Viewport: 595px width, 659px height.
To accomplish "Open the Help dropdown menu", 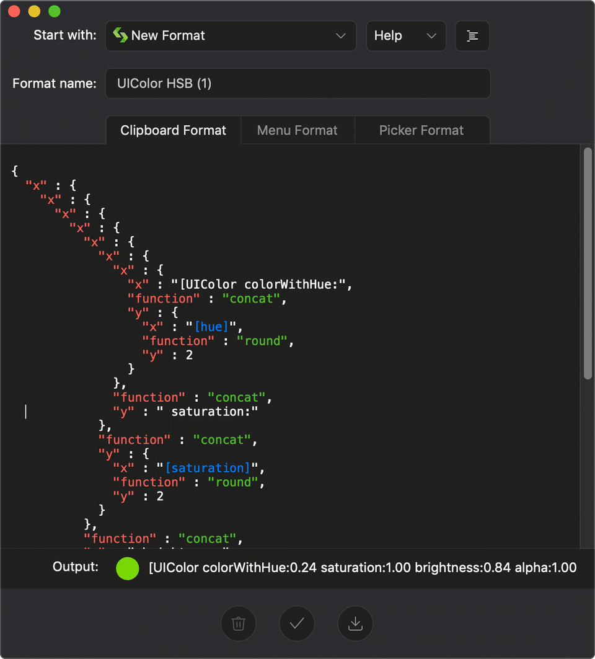I will tap(406, 36).
